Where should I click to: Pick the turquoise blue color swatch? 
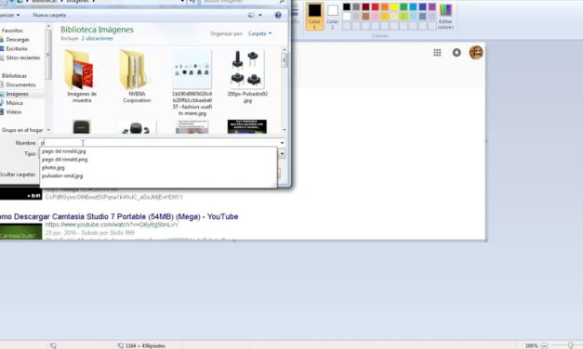pos(413,7)
